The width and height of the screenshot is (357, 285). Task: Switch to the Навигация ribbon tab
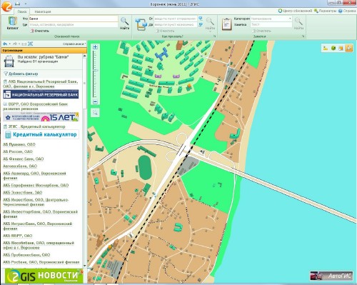tap(43, 11)
